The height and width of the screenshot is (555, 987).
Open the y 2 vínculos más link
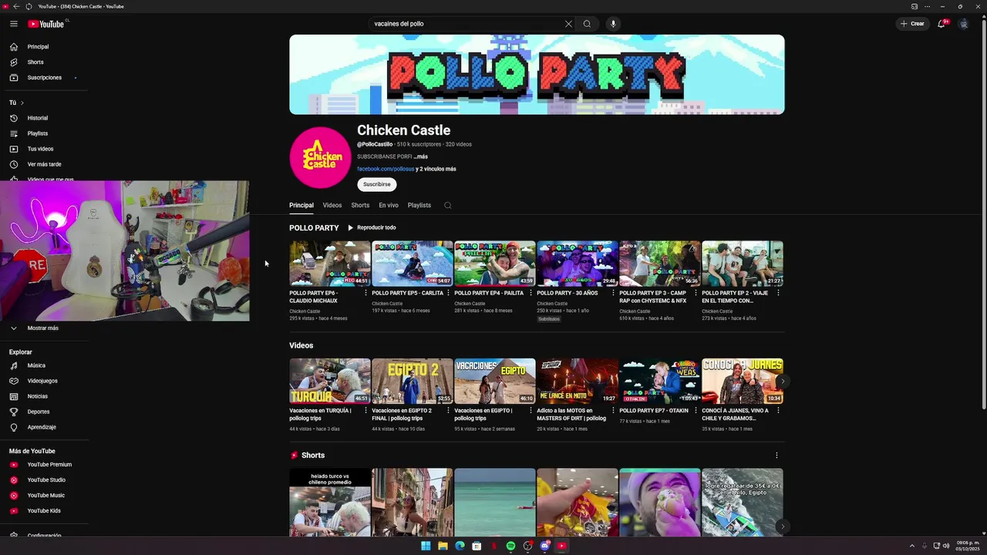(436, 169)
